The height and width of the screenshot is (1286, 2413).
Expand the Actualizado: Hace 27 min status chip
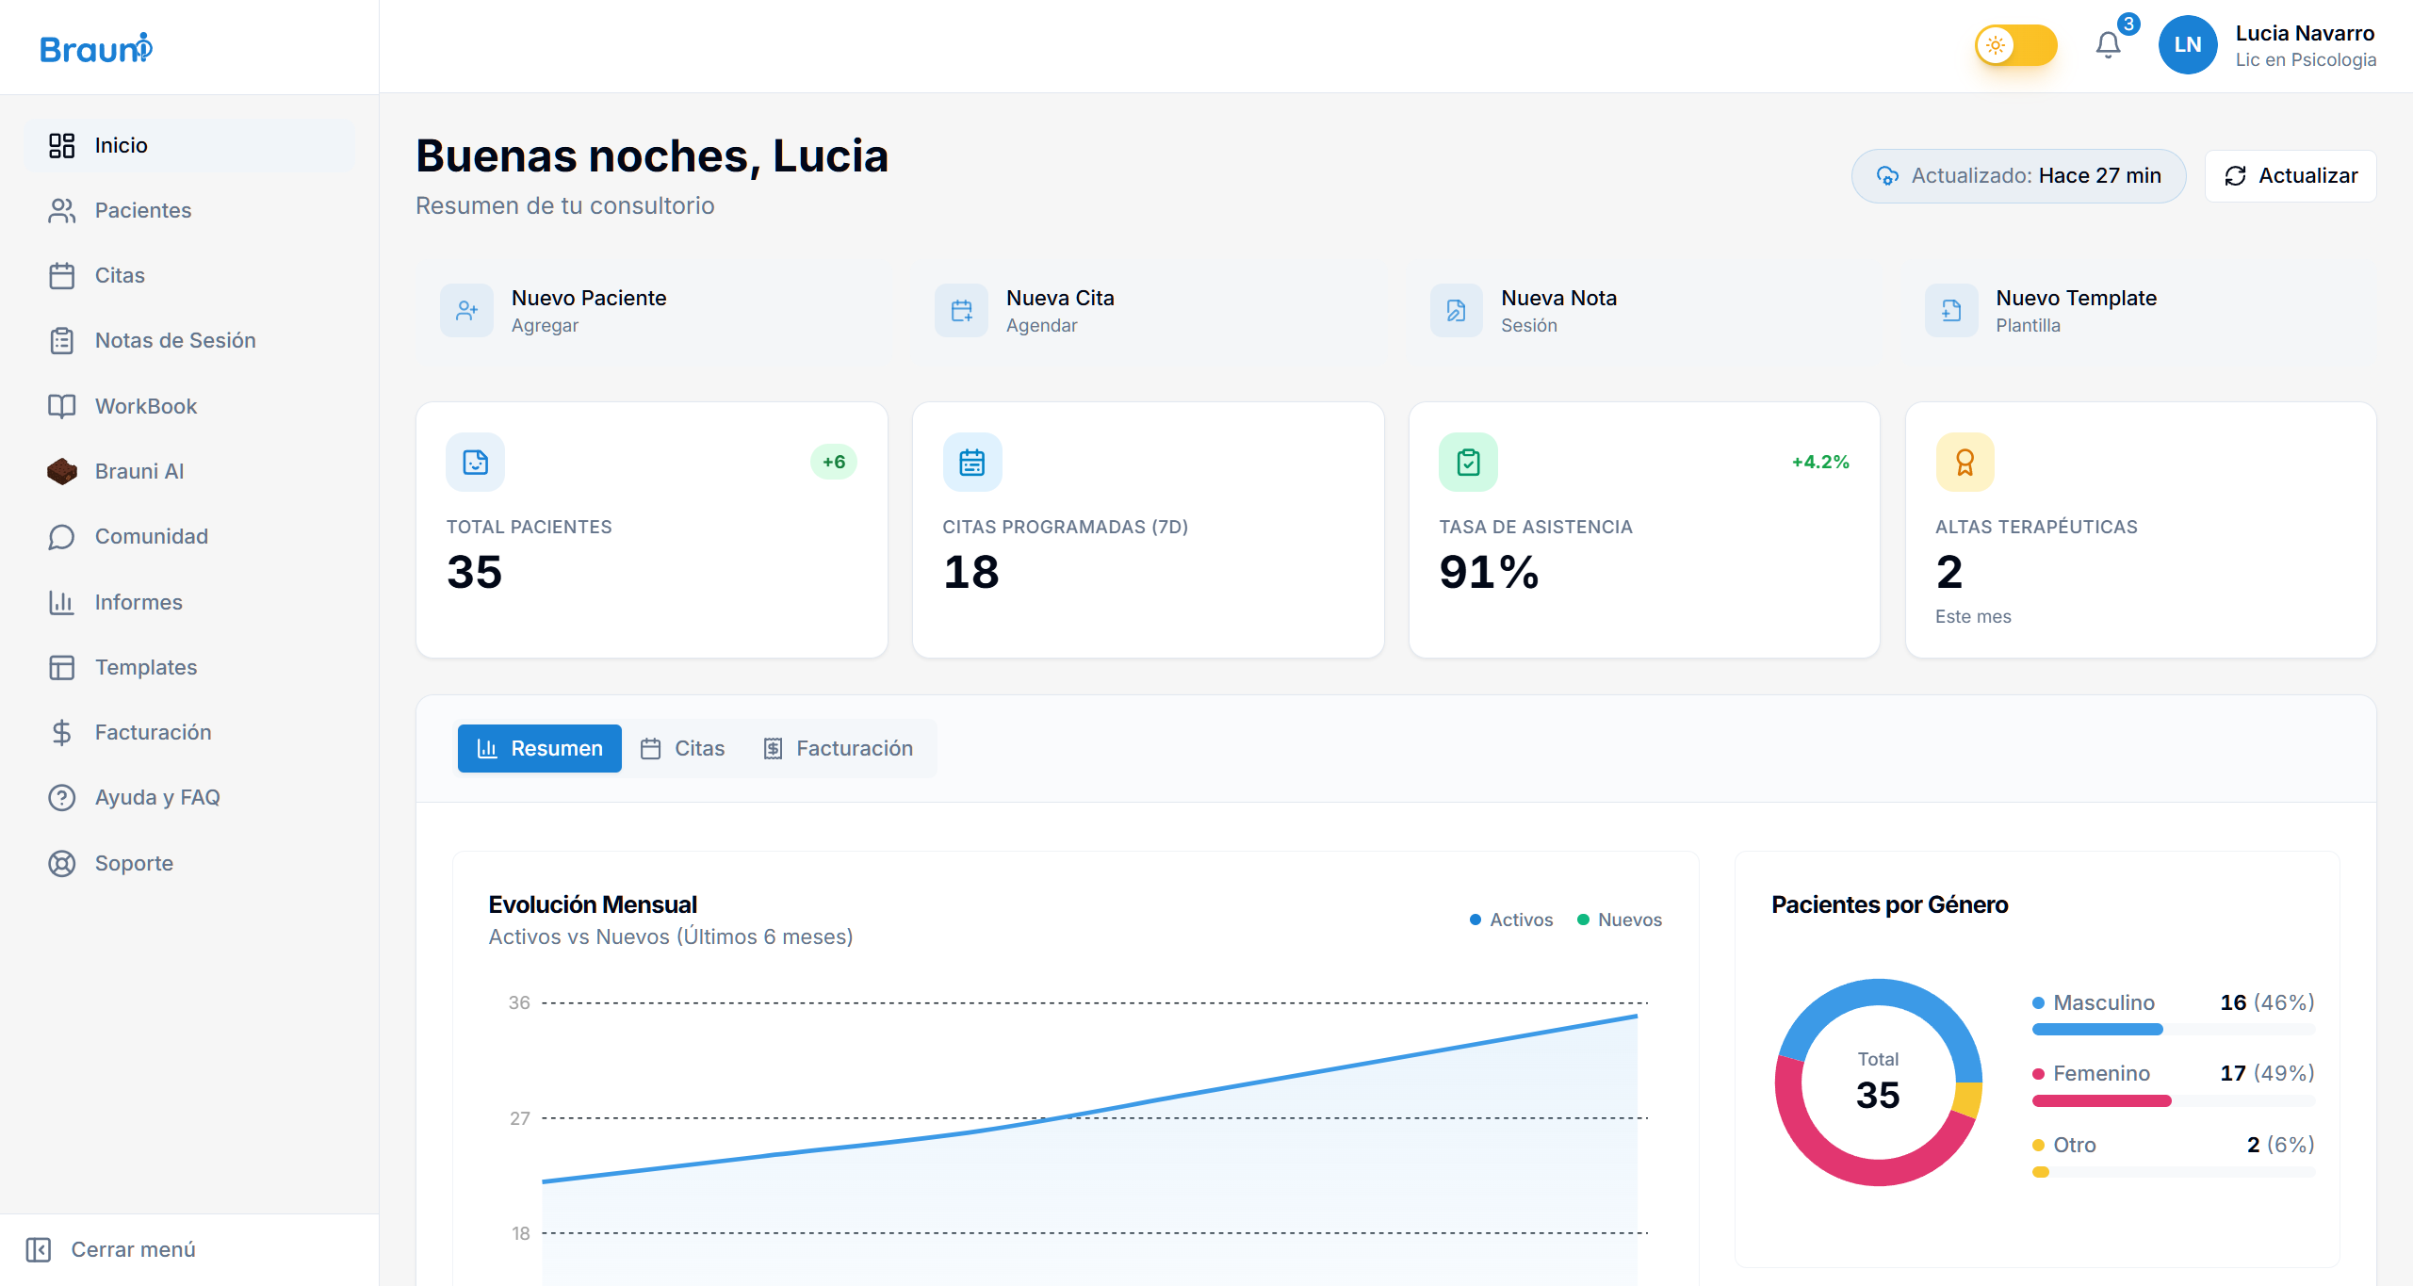(x=2017, y=175)
